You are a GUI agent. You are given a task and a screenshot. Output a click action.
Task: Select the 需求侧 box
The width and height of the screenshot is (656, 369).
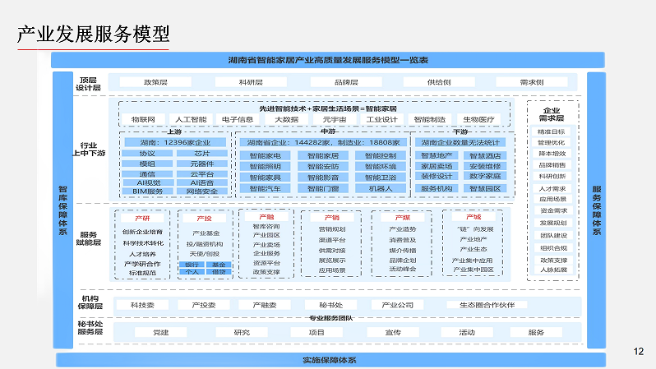(x=532, y=82)
